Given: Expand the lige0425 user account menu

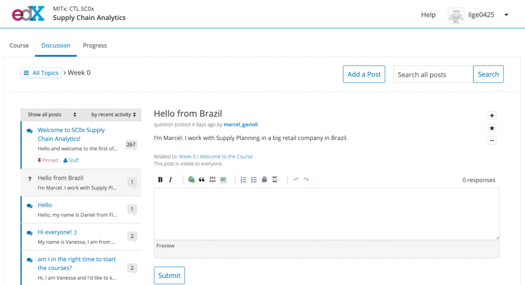Looking at the screenshot, I should tap(506, 15).
